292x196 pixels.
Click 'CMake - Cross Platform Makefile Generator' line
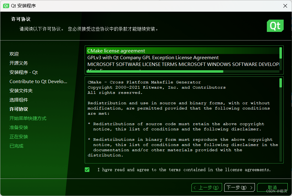point(144,82)
